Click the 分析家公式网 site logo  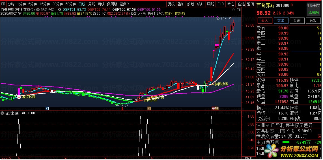[x=291, y=151]
